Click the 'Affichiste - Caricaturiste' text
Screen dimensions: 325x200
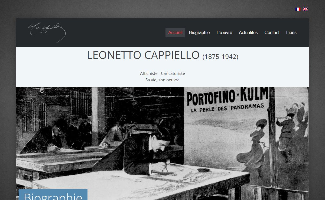click(162, 73)
